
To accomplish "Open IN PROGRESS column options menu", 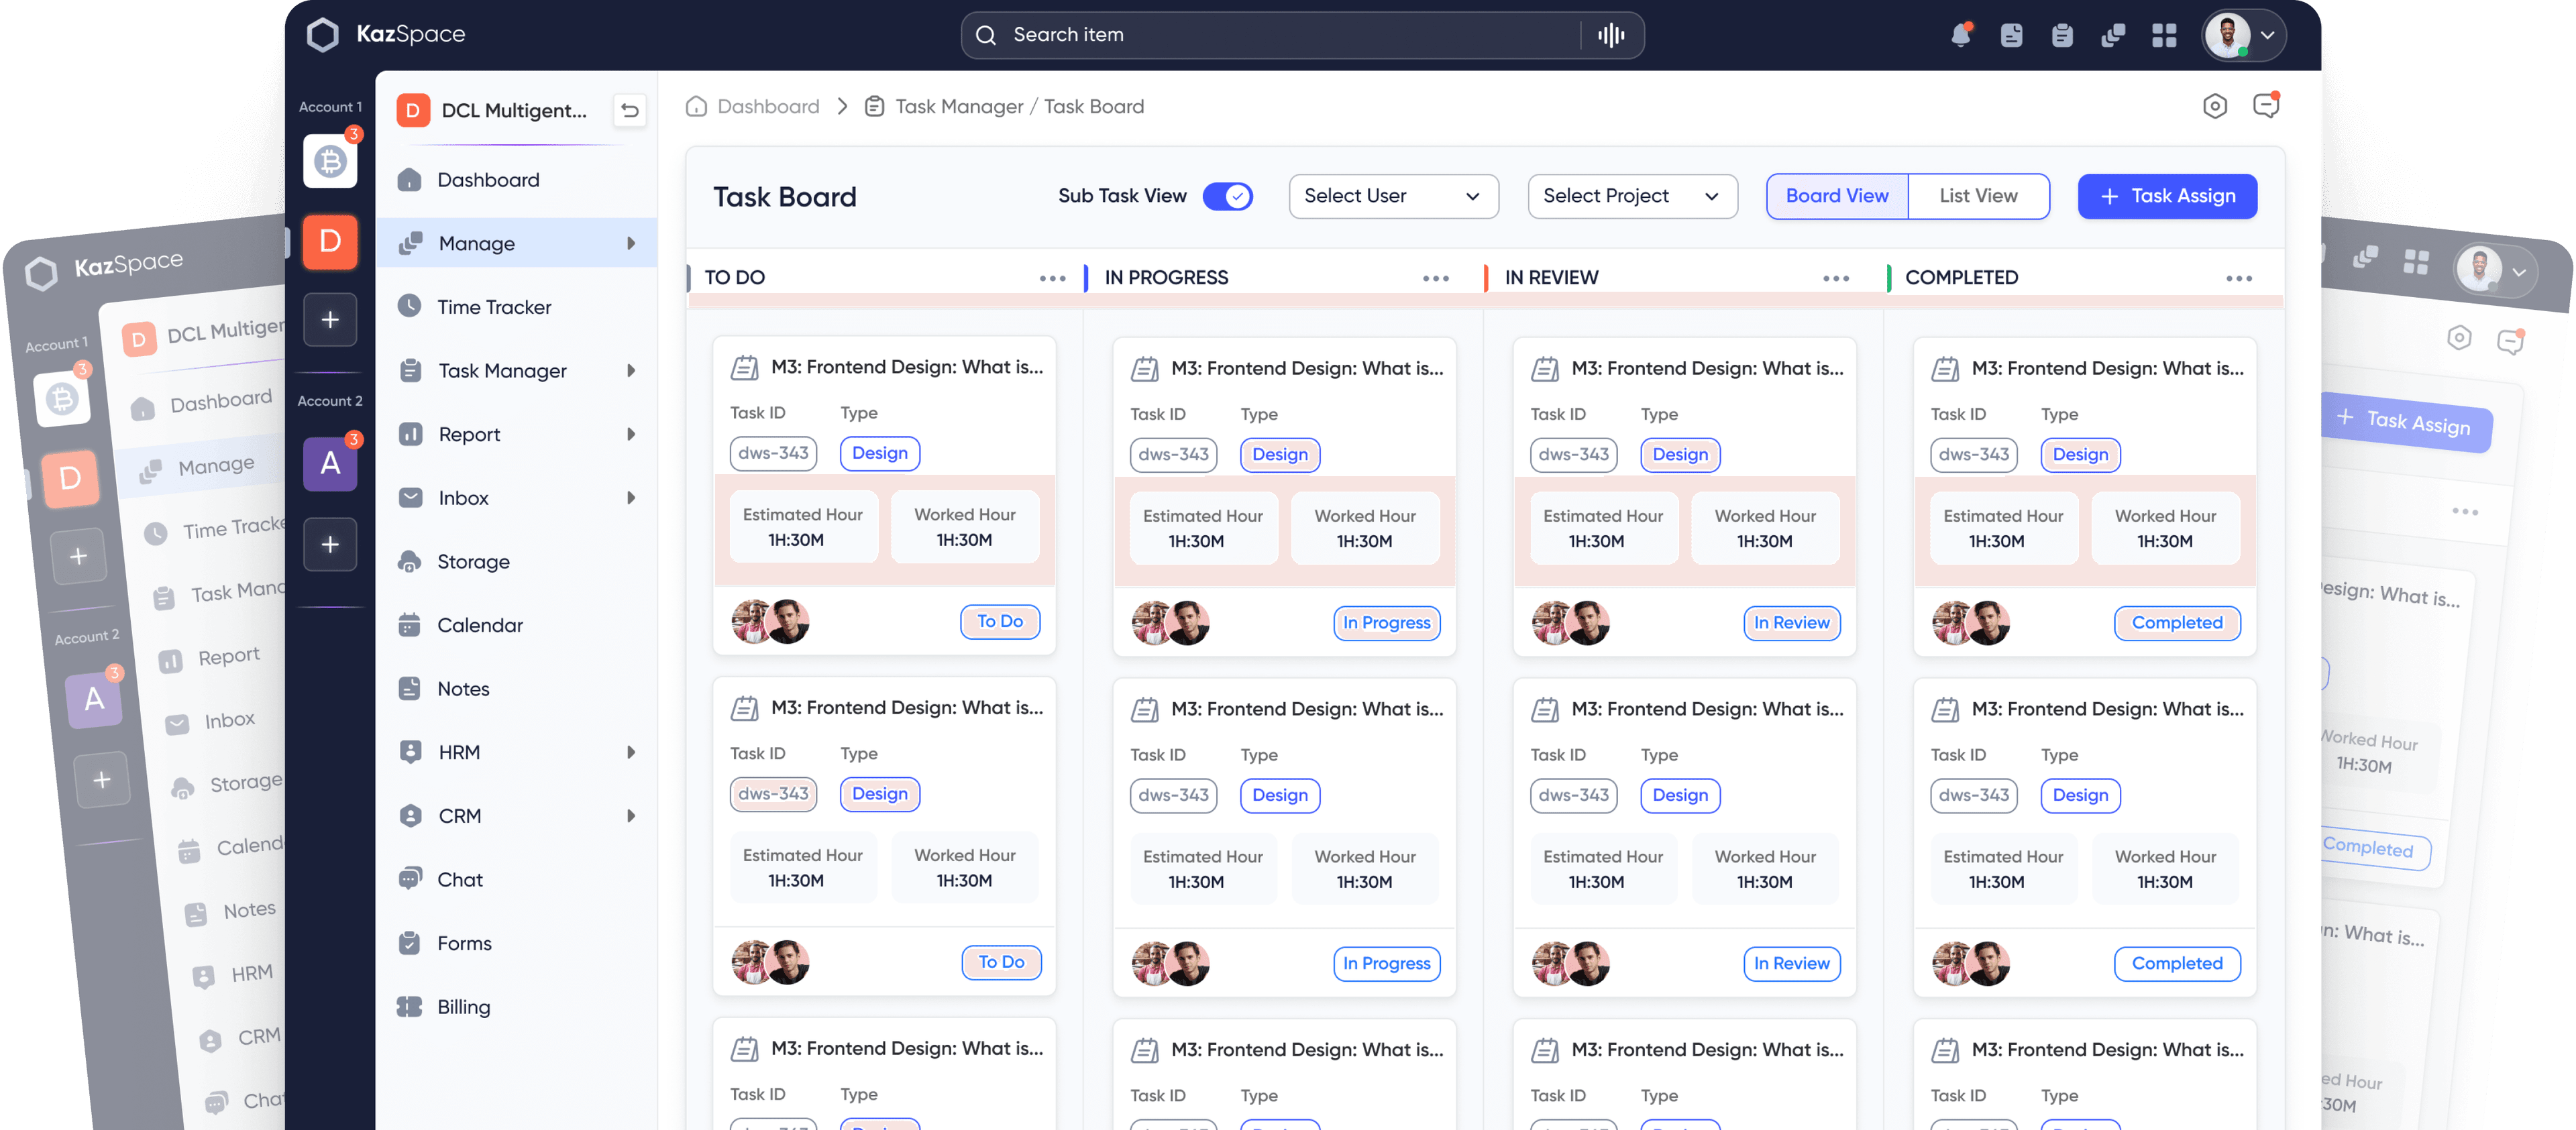I will tap(1435, 279).
